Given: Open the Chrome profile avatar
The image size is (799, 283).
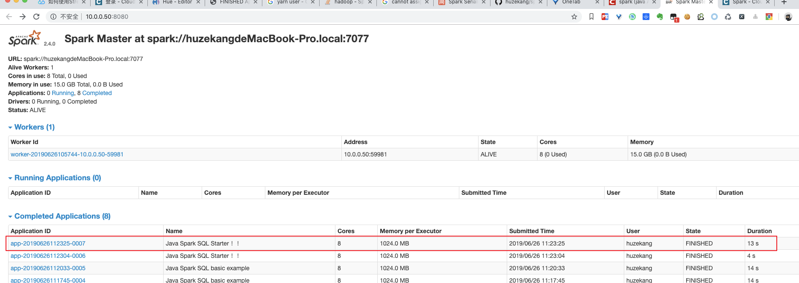Looking at the screenshot, I should pos(788,17).
